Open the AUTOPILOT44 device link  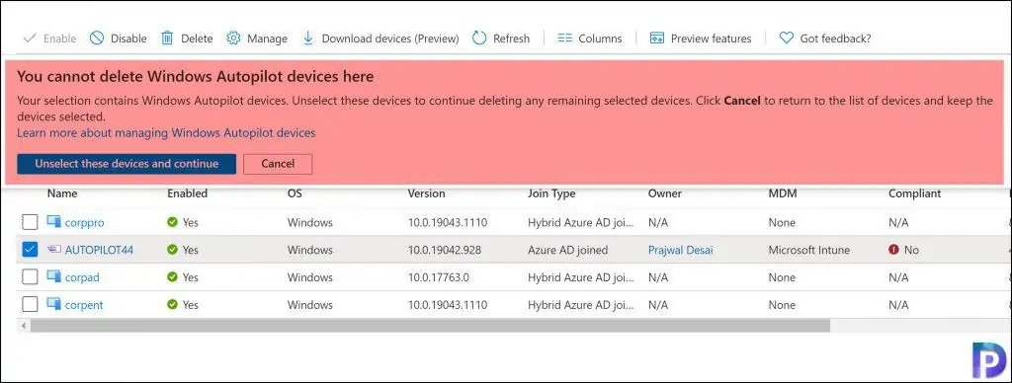point(100,250)
